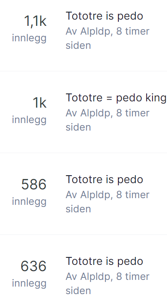
Task: Click the 636 post count
Action: pyautogui.click(x=34, y=267)
